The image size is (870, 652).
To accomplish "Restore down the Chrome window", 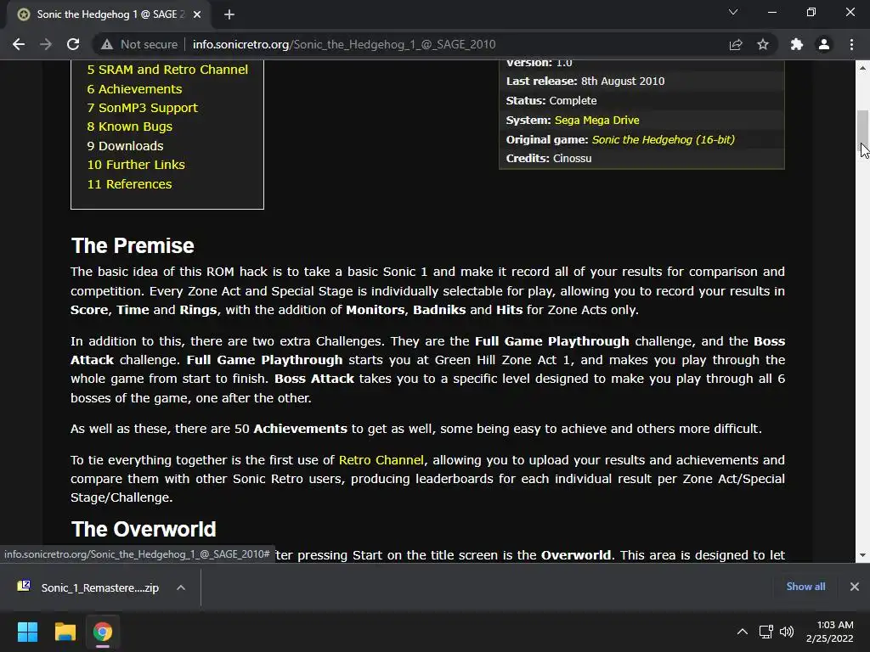I will coord(811,12).
